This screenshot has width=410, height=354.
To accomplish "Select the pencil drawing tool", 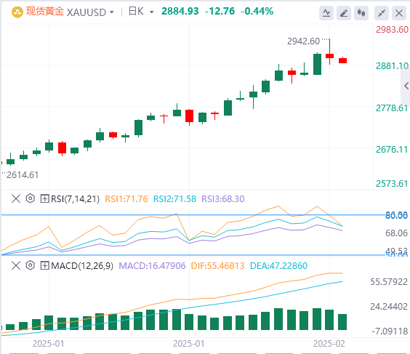I will pos(344,13).
